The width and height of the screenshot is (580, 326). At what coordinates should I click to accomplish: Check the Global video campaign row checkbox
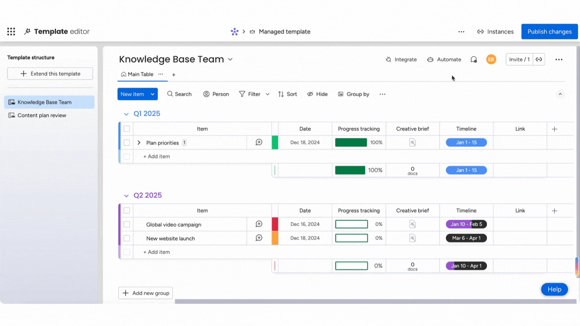point(127,224)
